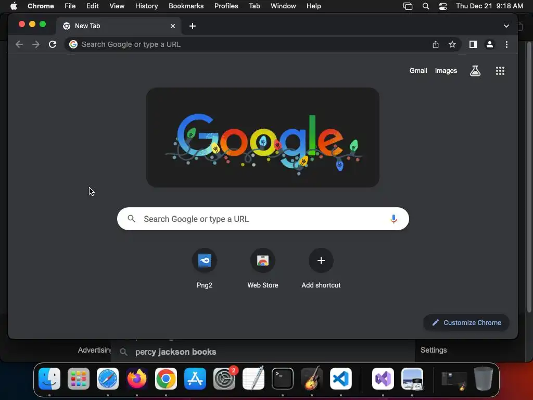Open a new tab with plus
This screenshot has width=533, height=400.
coord(193,26)
